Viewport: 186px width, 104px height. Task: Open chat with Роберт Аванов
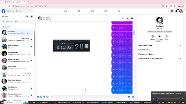click(x=17, y=53)
